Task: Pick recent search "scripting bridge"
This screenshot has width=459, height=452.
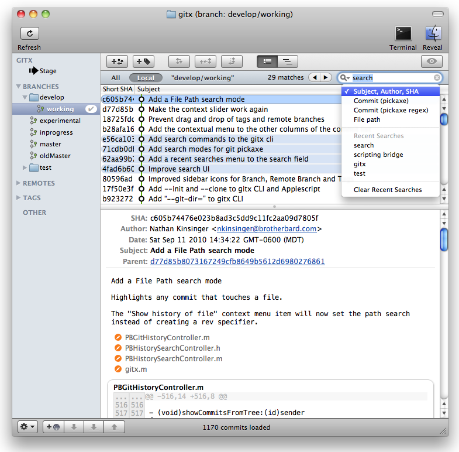Action: 390,155
